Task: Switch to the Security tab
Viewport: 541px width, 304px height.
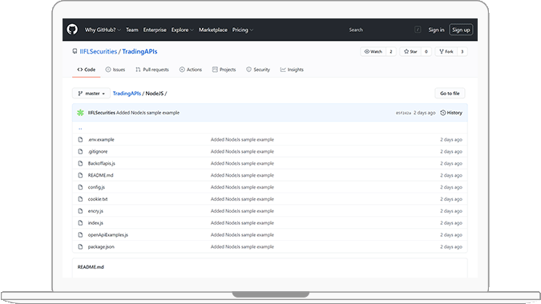Action: click(258, 70)
